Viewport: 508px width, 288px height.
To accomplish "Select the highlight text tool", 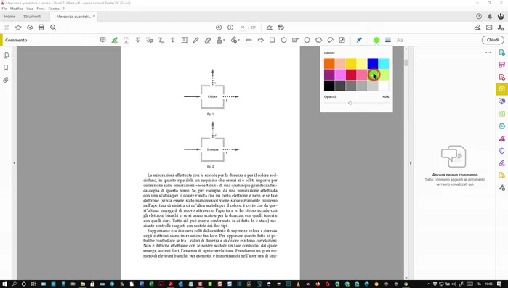I will click(x=114, y=40).
